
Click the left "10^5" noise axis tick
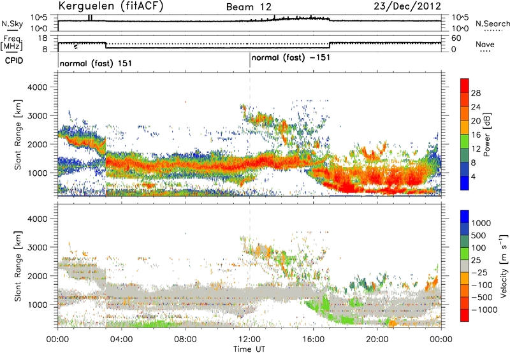pyautogui.click(x=39, y=17)
